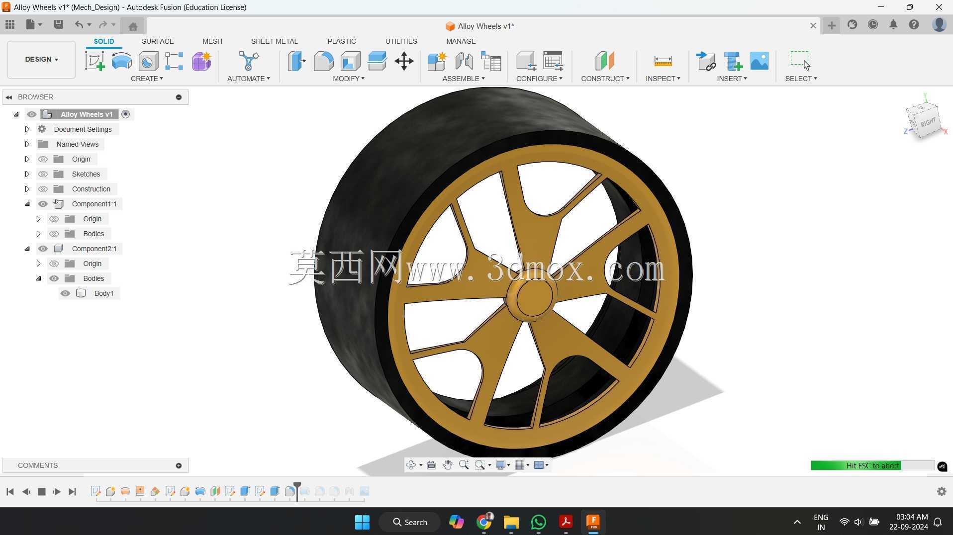The height and width of the screenshot is (535, 953).
Task: Show the Sketches folder
Action: 43,174
